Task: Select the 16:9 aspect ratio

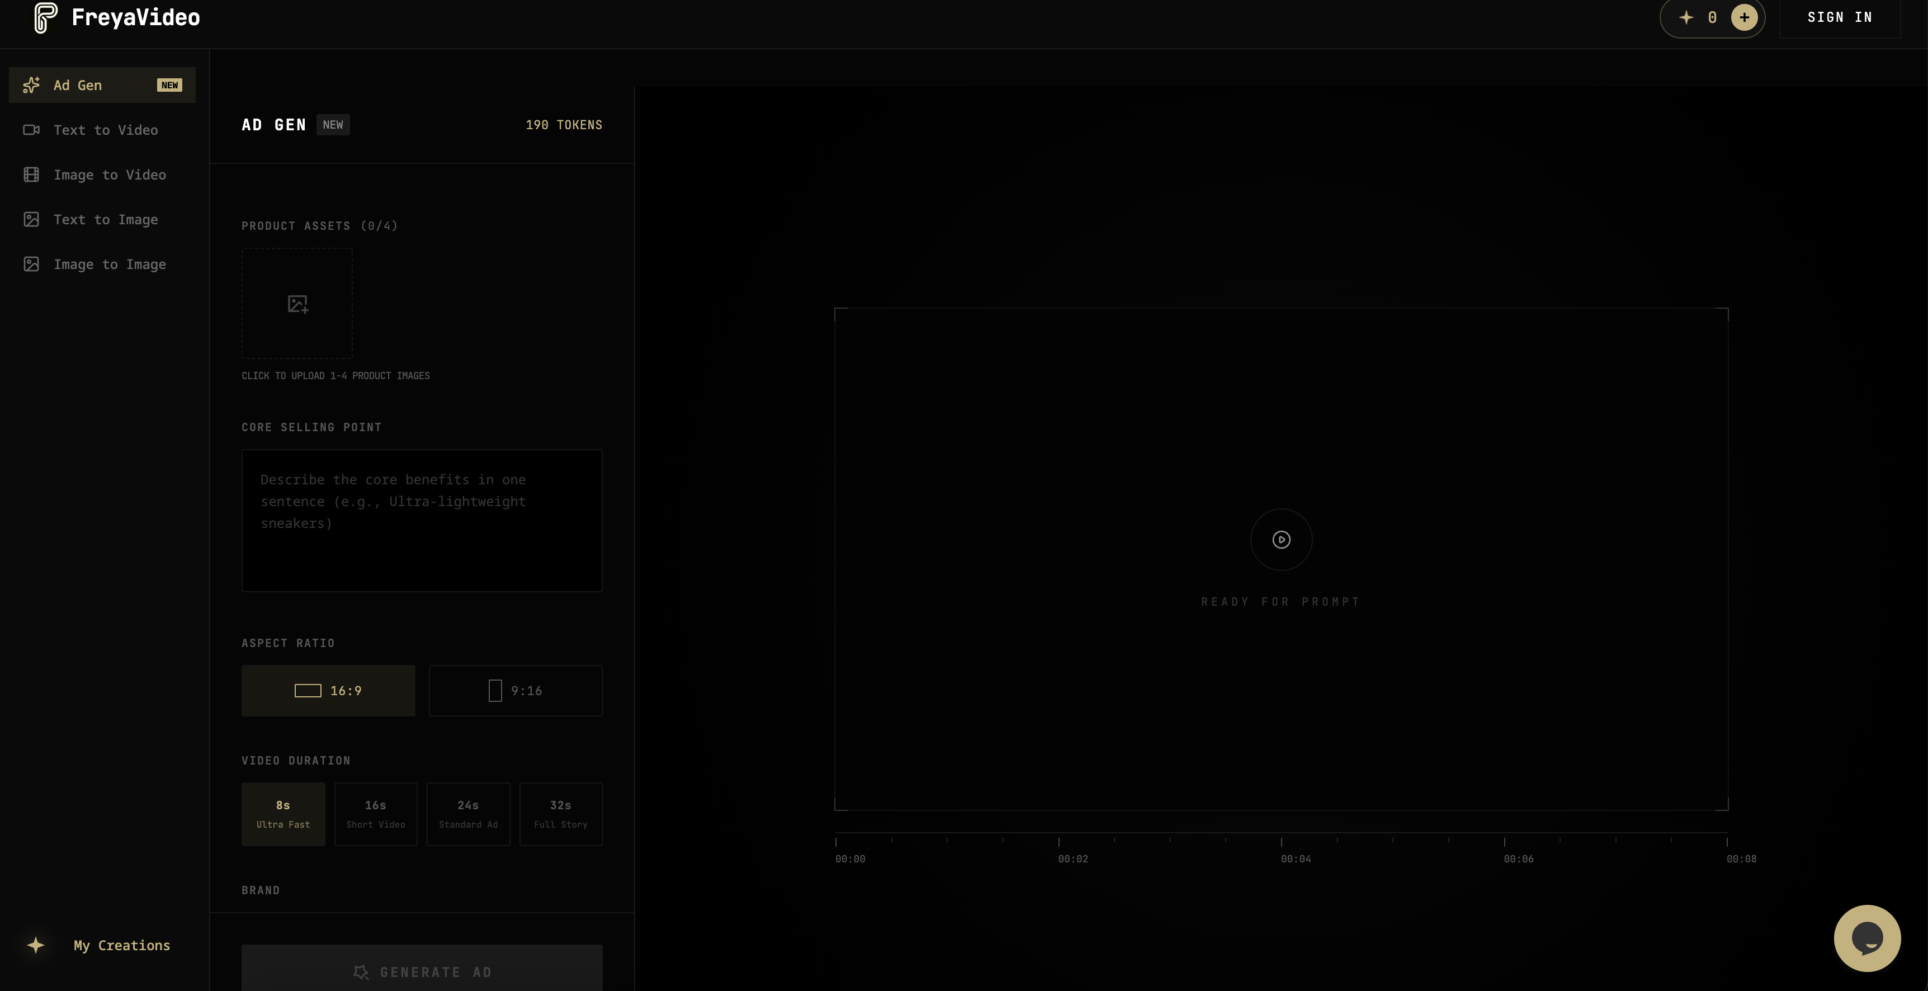Action: 328,690
